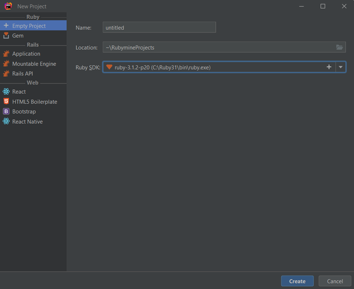Image resolution: width=354 pixels, height=289 pixels.
Task: Pick the Mountable Engine rails icon
Action: click(x=6, y=64)
